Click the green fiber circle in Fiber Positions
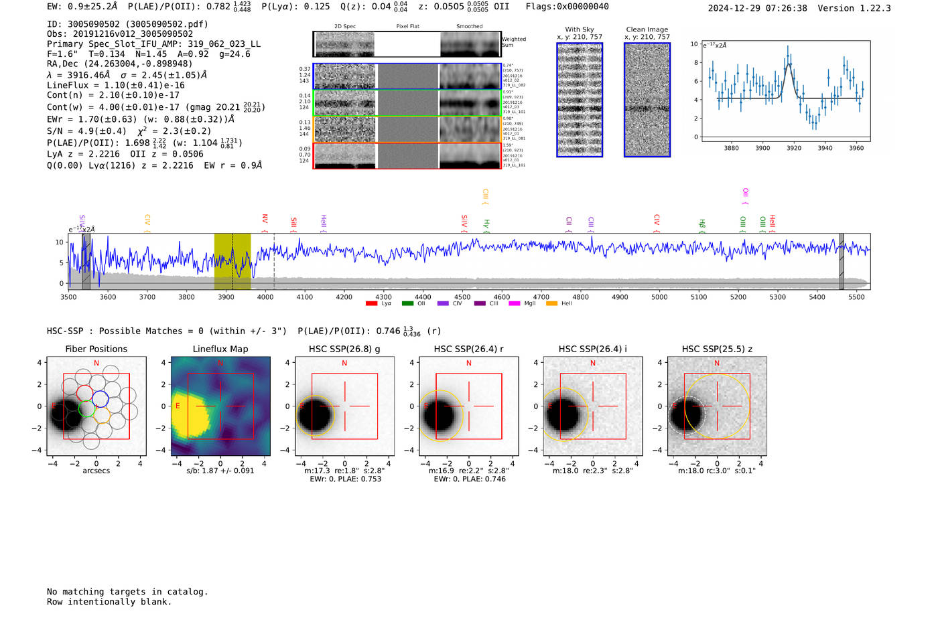Viewport: 938px width, 638px height. click(x=87, y=408)
